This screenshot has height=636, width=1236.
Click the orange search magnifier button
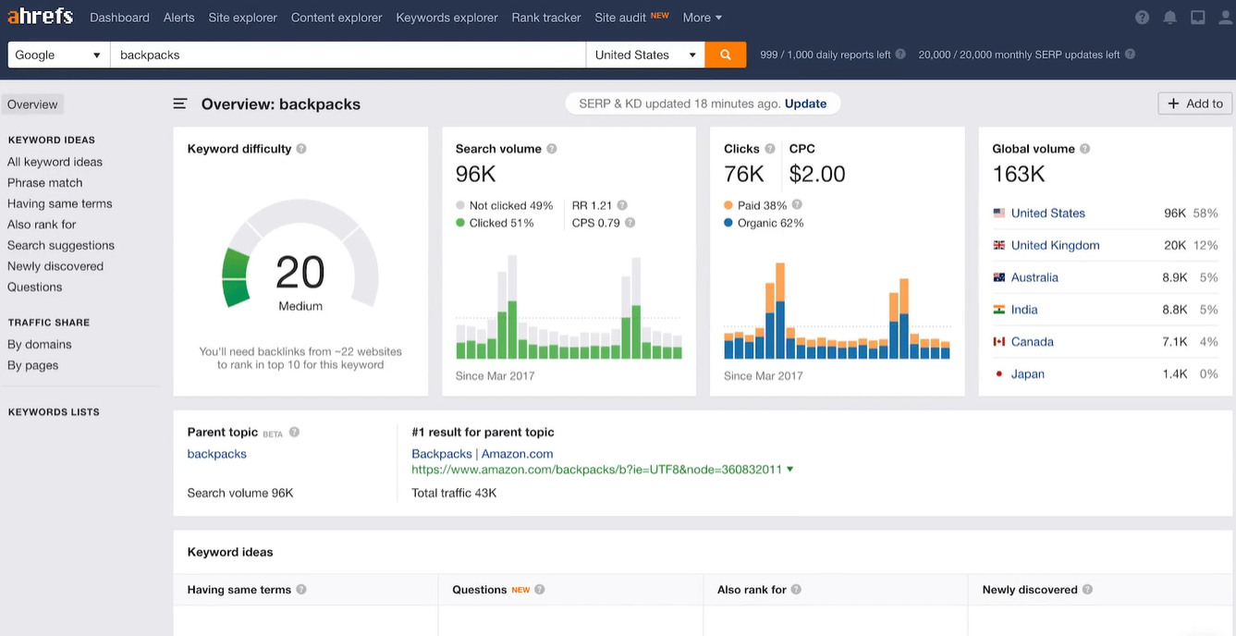725,55
